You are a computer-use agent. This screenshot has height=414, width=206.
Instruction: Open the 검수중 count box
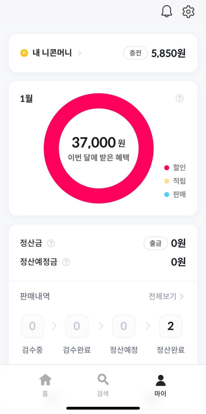32,326
